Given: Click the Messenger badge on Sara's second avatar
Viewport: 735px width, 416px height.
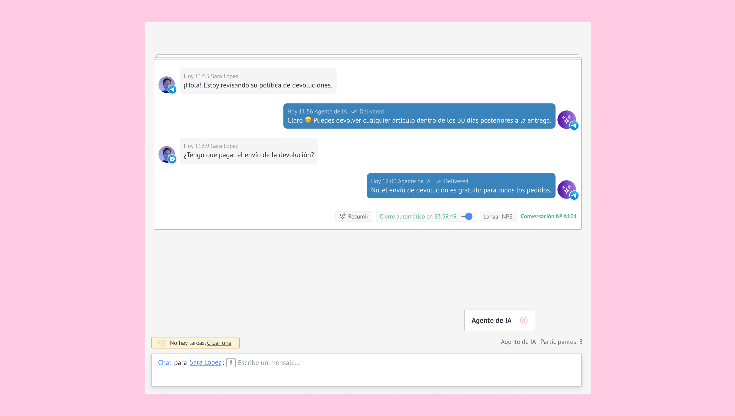Looking at the screenshot, I should click(172, 159).
